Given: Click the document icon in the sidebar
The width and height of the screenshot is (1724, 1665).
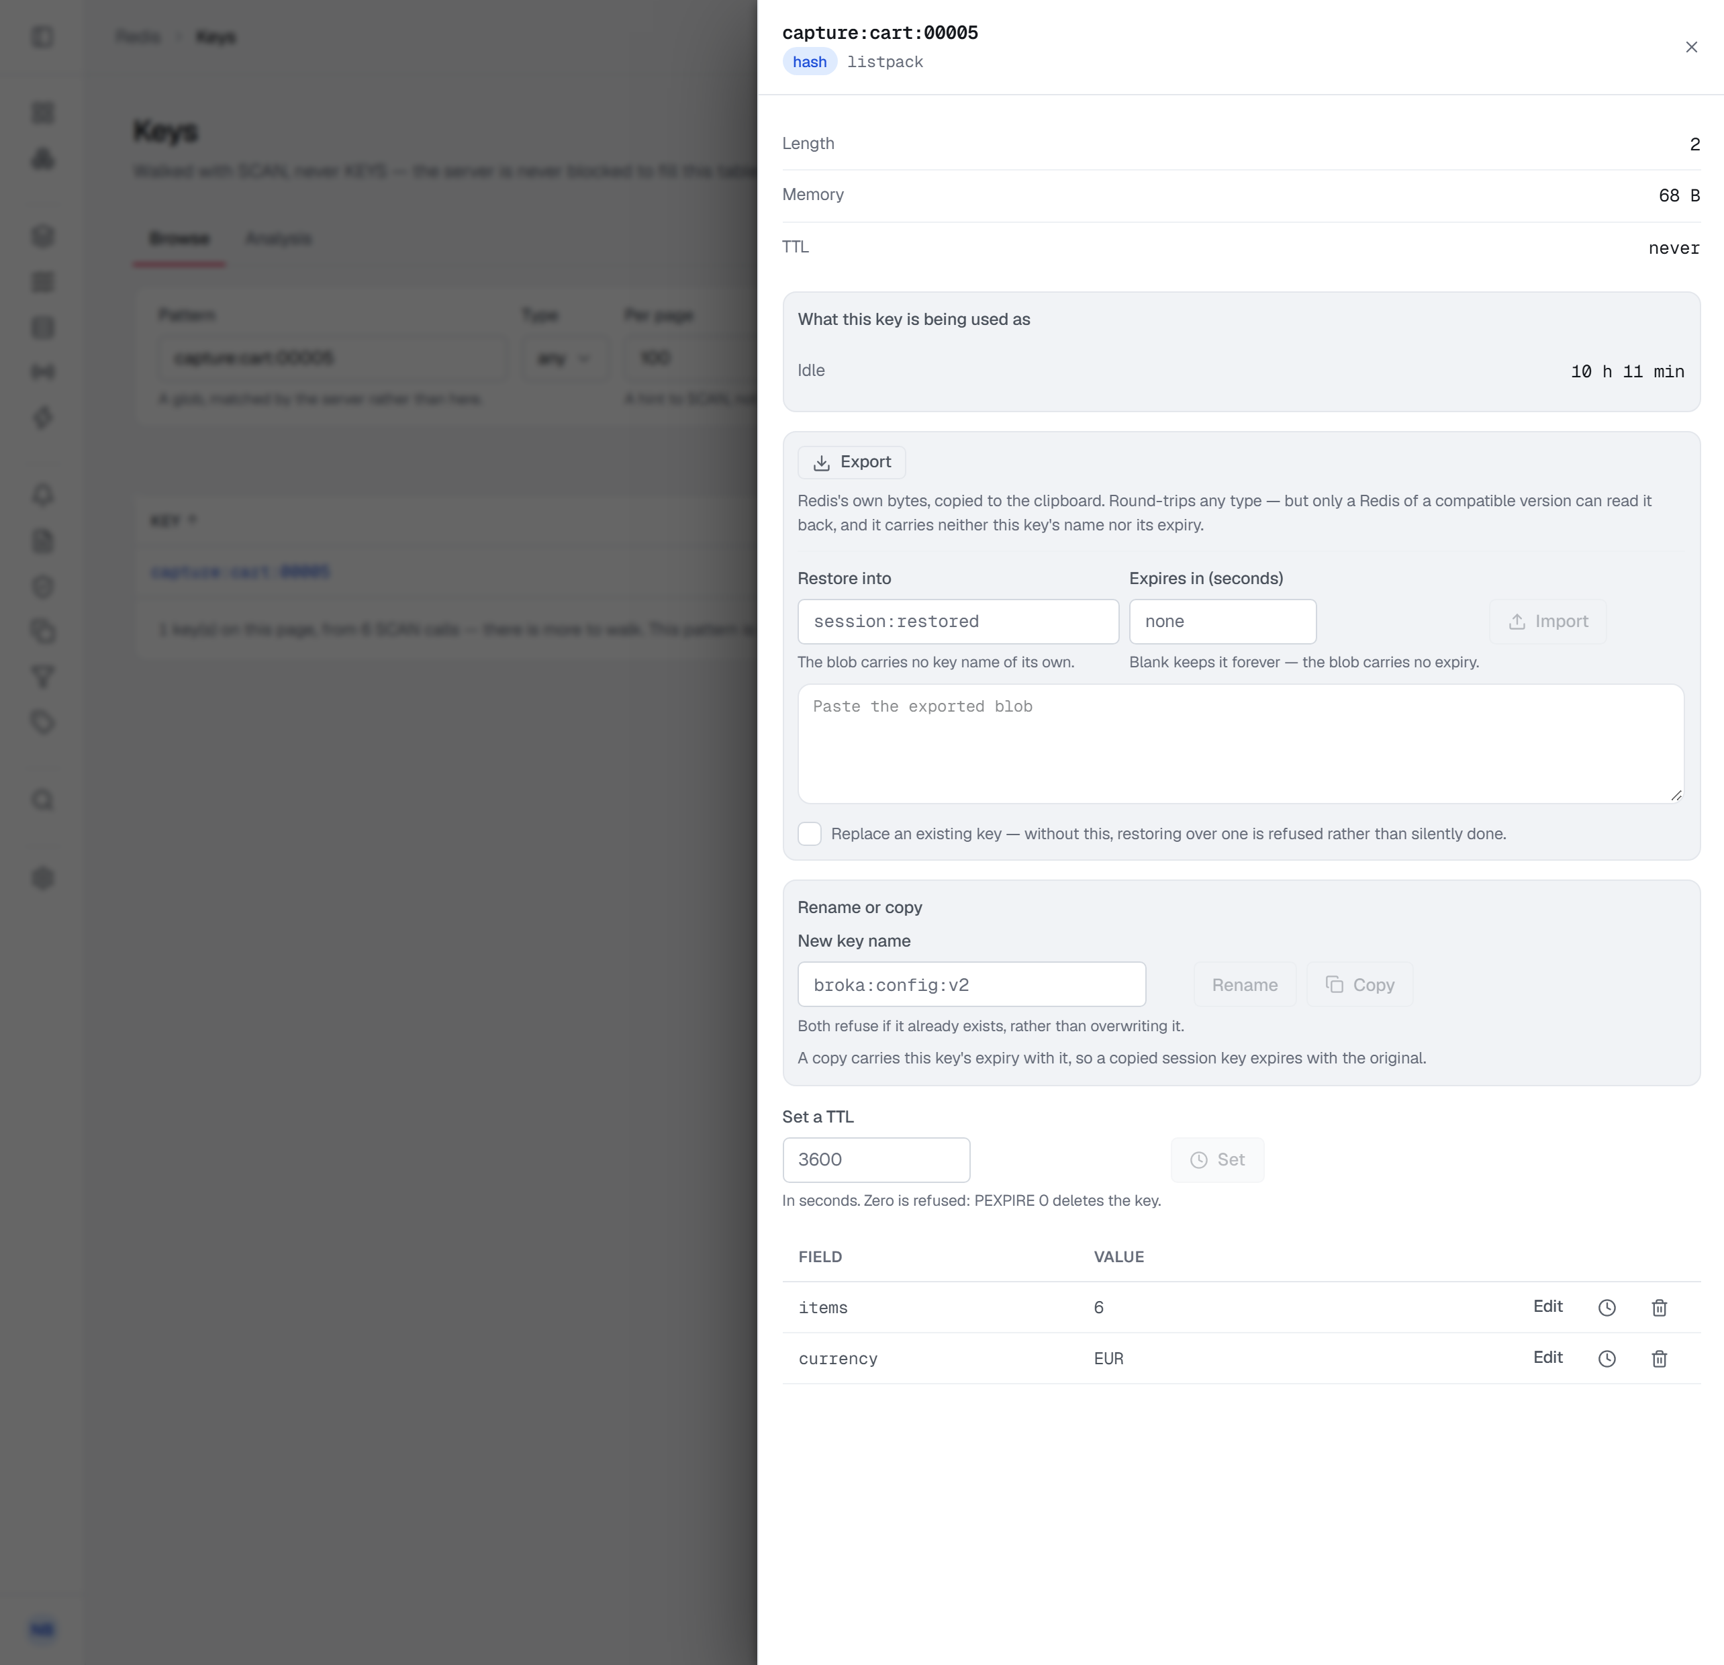Looking at the screenshot, I should [x=42, y=541].
